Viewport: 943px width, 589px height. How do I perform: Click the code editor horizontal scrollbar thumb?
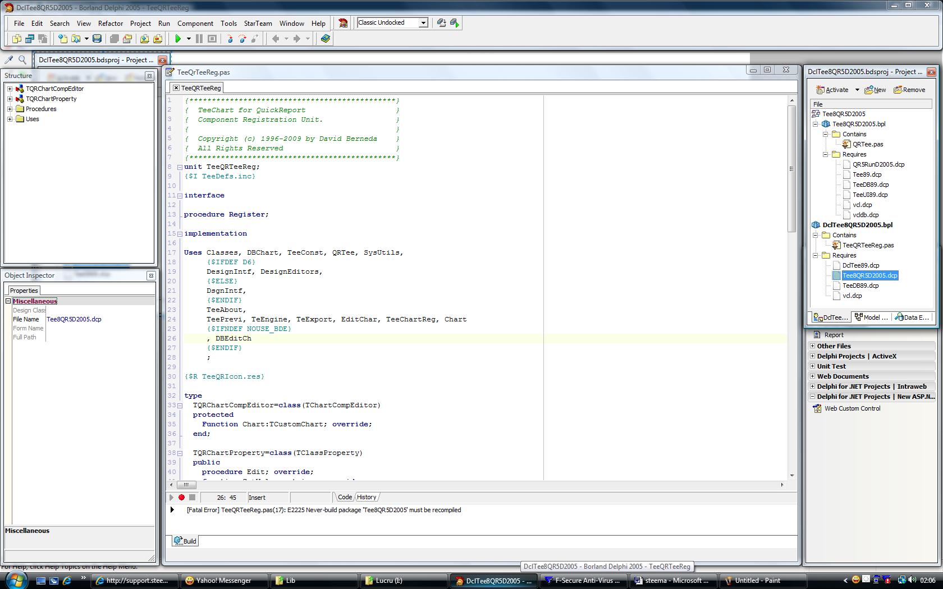(x=186, y=485)
